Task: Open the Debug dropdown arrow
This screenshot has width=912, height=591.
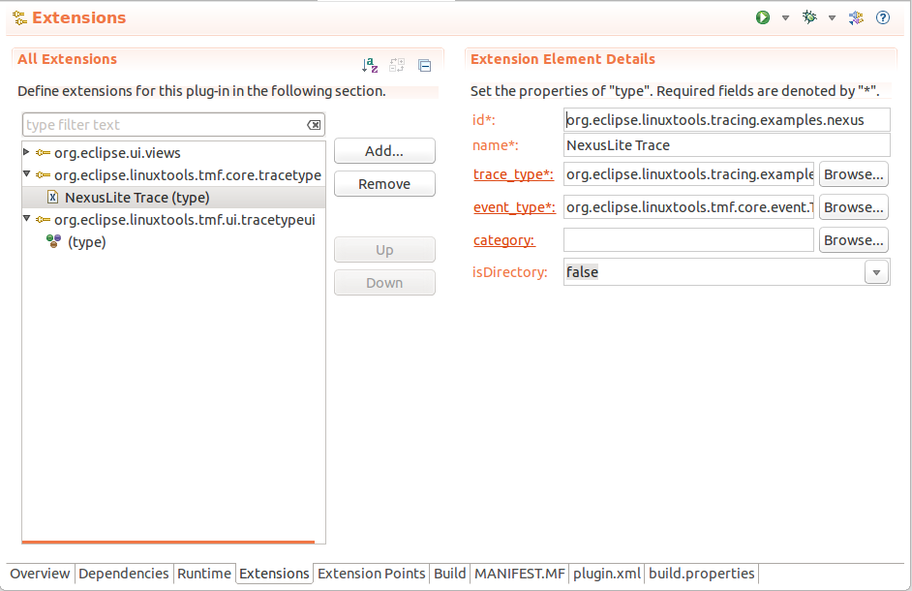Action: (x=832, y=18)
